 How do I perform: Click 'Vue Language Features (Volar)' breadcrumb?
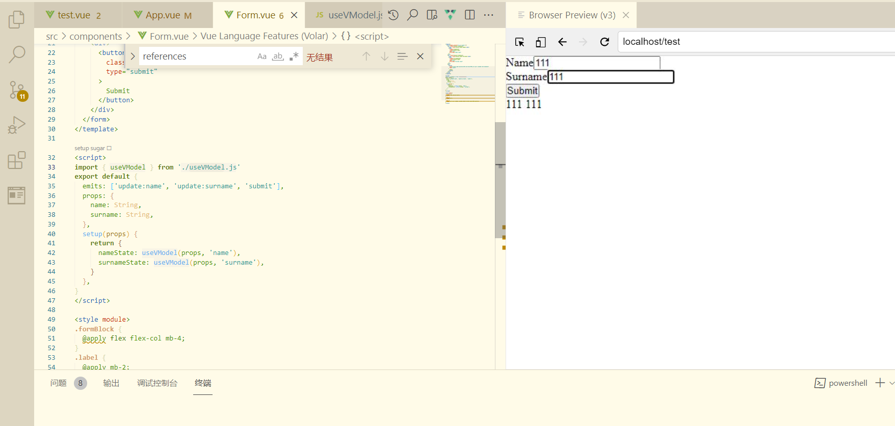pos(264,36)
